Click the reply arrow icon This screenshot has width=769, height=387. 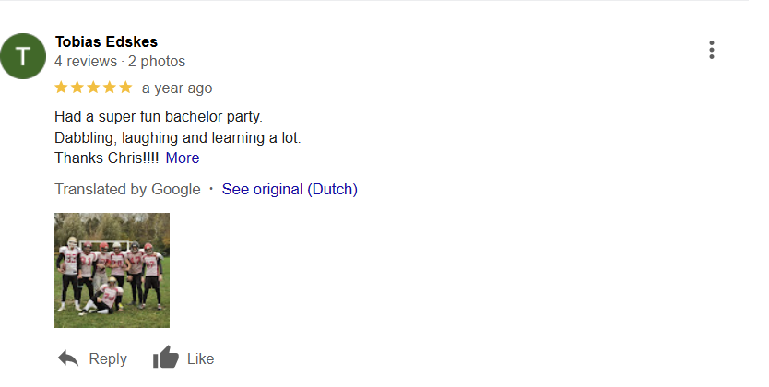67,358
